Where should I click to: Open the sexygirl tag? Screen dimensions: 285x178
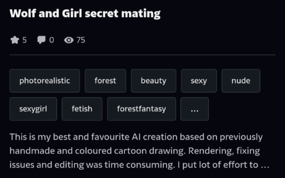33,109
